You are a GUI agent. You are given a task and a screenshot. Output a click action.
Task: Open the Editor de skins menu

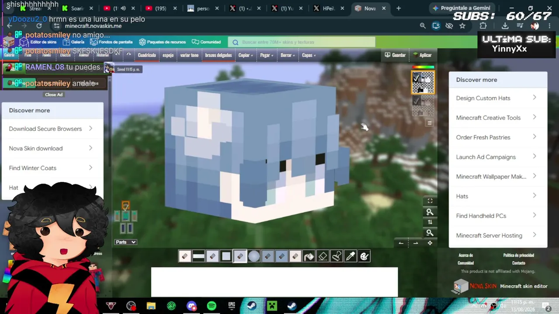point(38,42)
